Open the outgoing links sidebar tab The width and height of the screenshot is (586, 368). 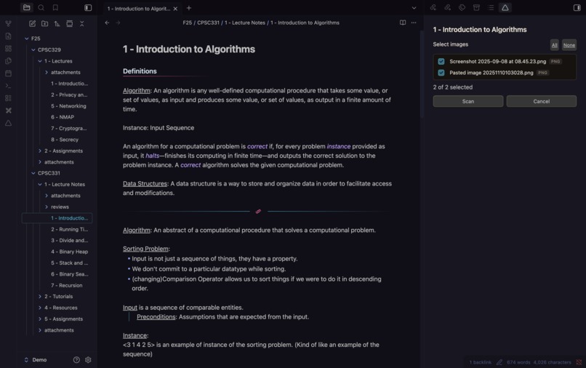(447, 7)
